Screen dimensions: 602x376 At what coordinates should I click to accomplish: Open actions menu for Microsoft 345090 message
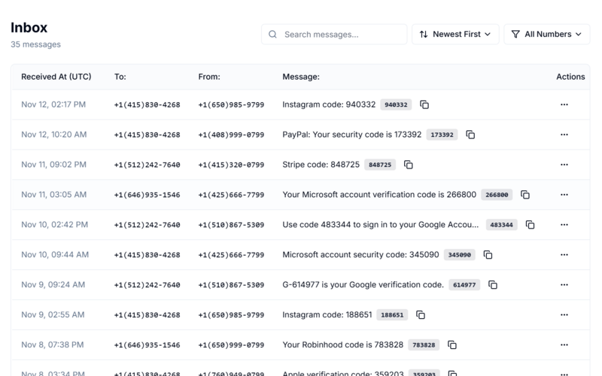pyautogui.click(x=564, y=255)
